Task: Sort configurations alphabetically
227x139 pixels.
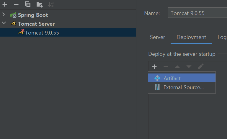Action: [51, 4]
